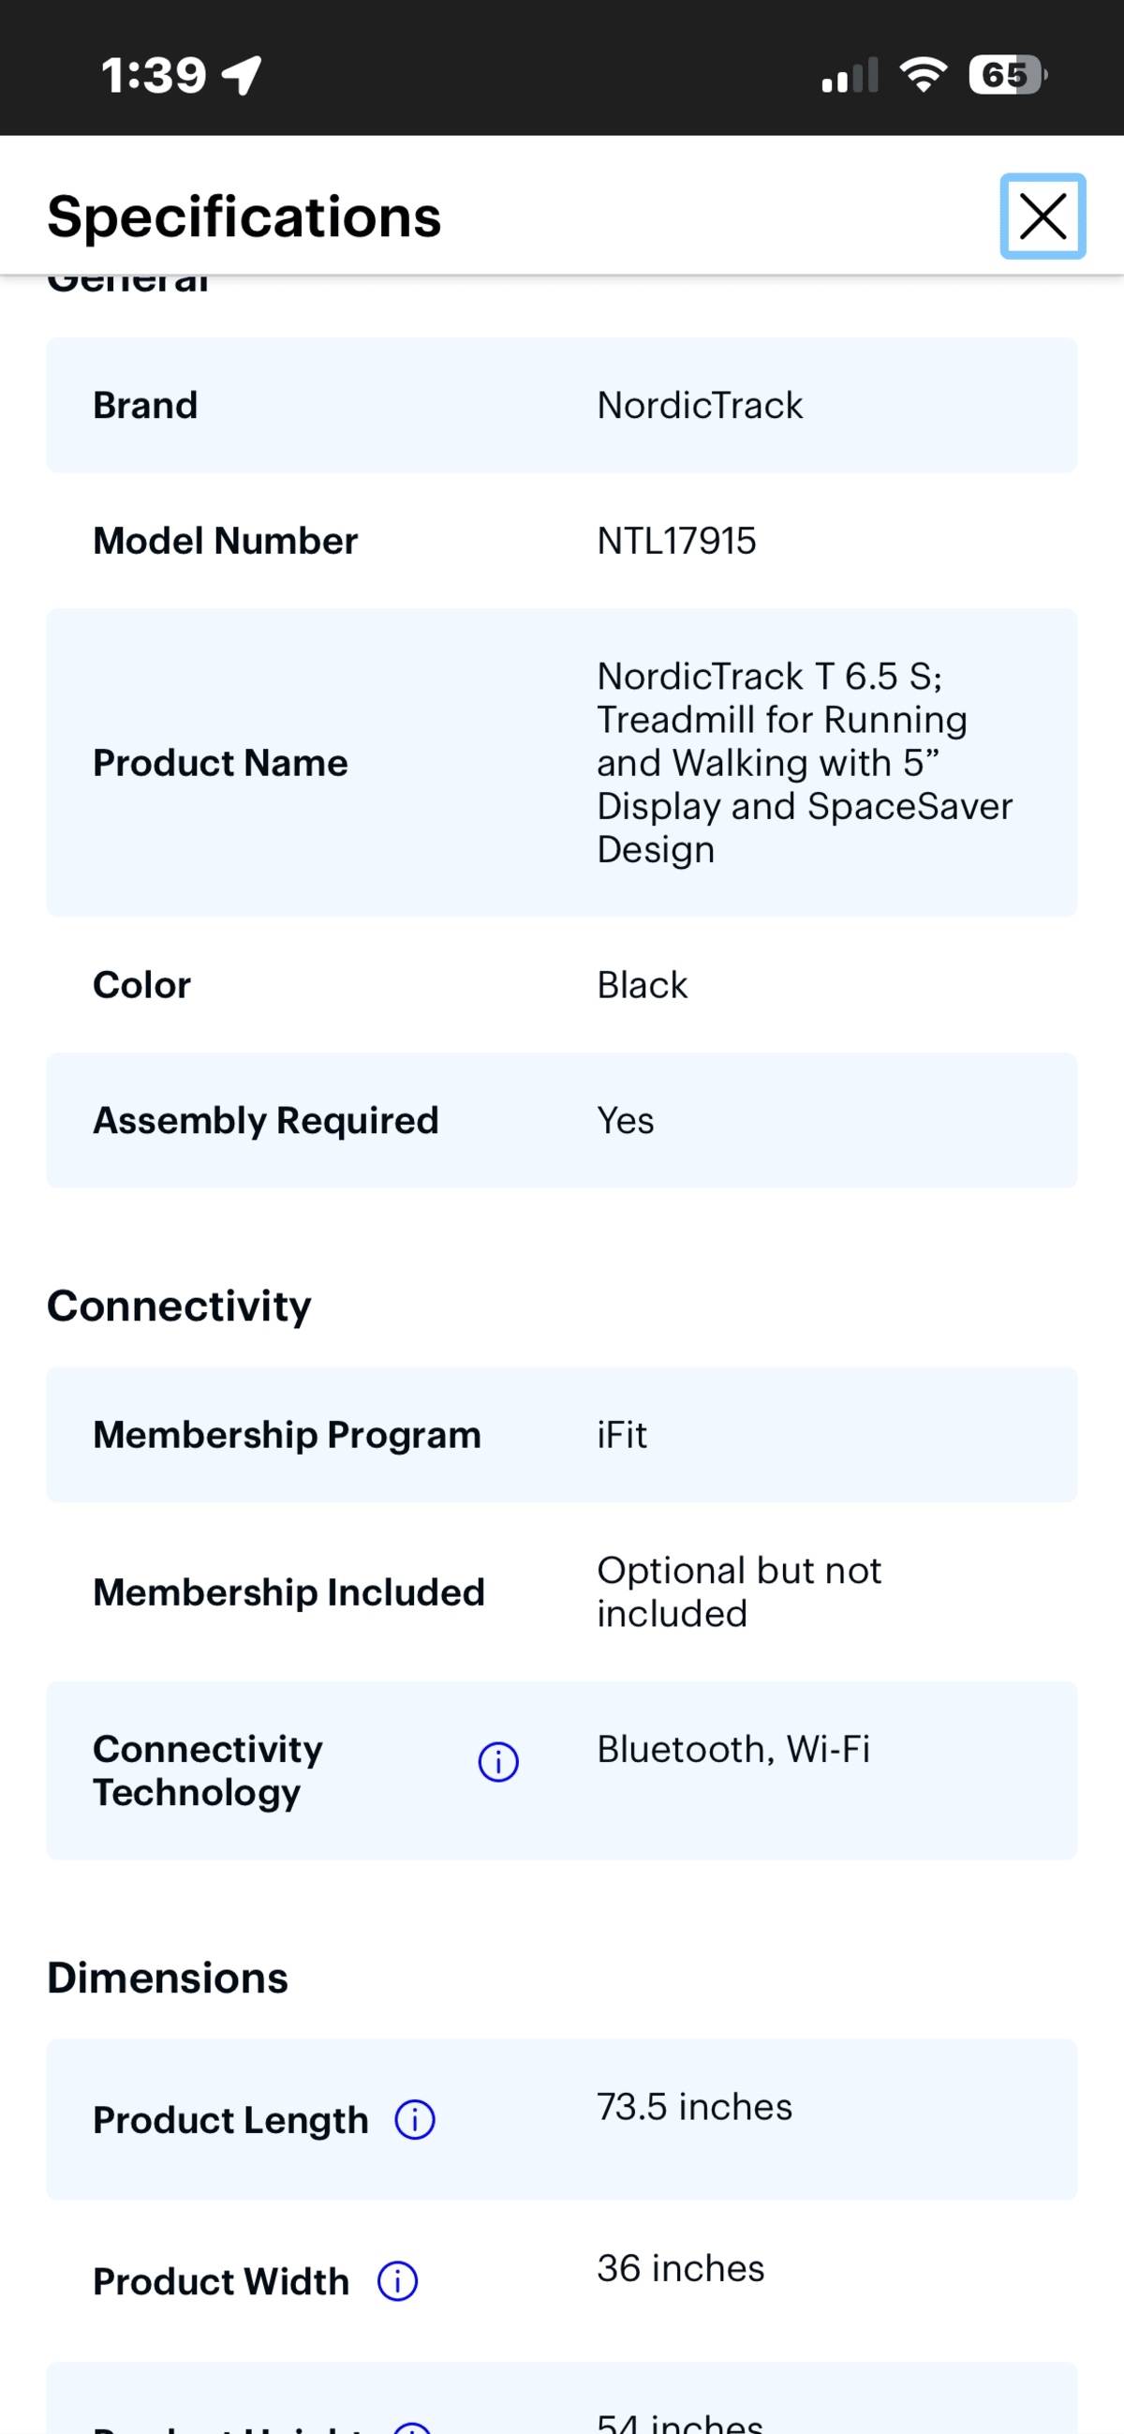Tap the Dimensions section heading
This screenshot has height=2434, width=1124.
[x=168, y=1978]
